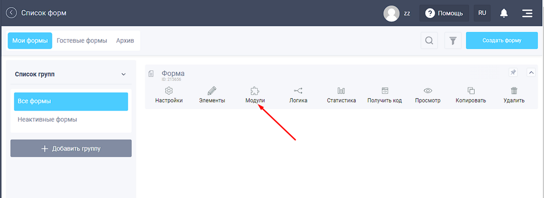View form Statistics chart icon
The height and width of the screenshot is (198, 544).
click(341, 91)
